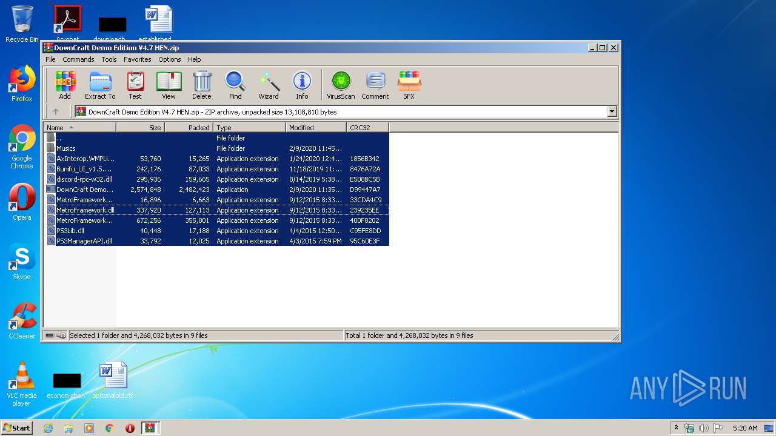The height and width of the screenshot is (436, 776).
Task: Open Opera desktop shortcut
Action: [x=22, y=202]
